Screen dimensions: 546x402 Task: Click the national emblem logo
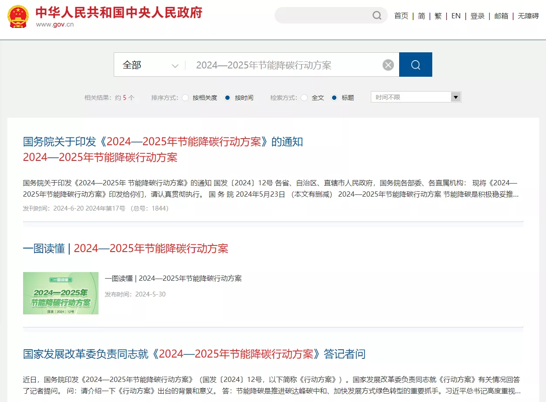pyautogui.click(x=18, y=16)
